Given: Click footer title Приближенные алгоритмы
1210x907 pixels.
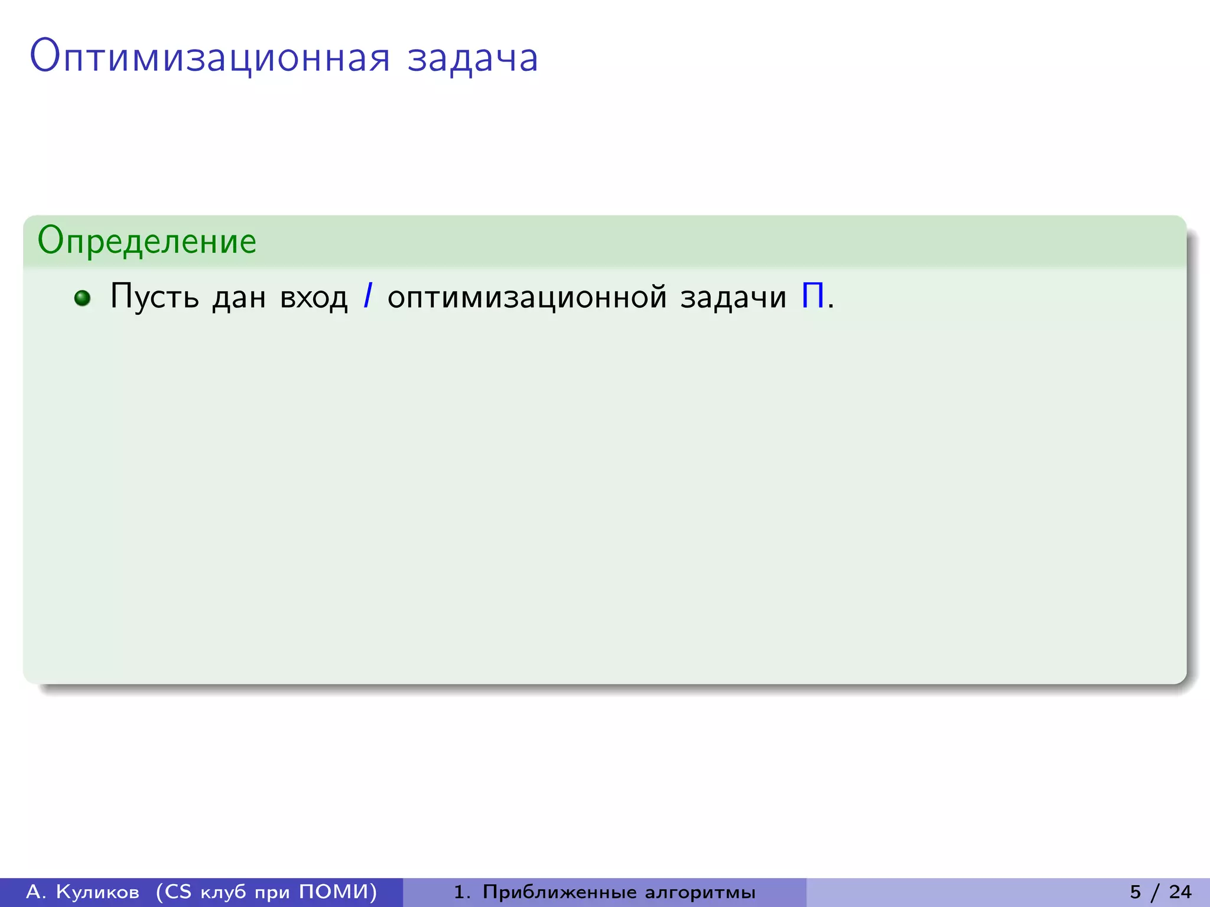Looking at the screenshot, I should tap(619, 892).
